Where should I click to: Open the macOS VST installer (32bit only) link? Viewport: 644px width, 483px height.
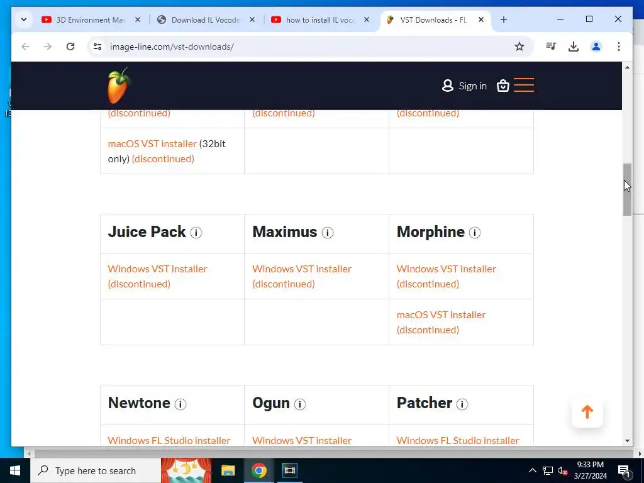click(x=152, y=144)
